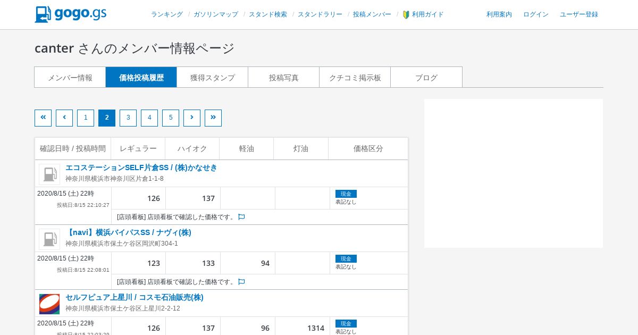Image resolution: width=638 pixels, height=335 pixels.
Task: Switch to 獲得スタンプ tab
Action: point(213,77)
